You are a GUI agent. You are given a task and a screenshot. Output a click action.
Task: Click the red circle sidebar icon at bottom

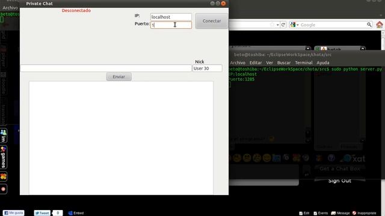click(4, 189)
